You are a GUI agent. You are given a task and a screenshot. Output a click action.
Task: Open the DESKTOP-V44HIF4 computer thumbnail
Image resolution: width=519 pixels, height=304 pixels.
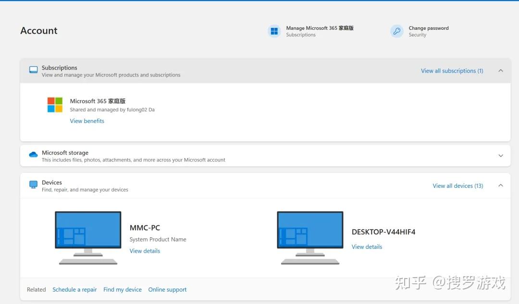coord(310,238)
